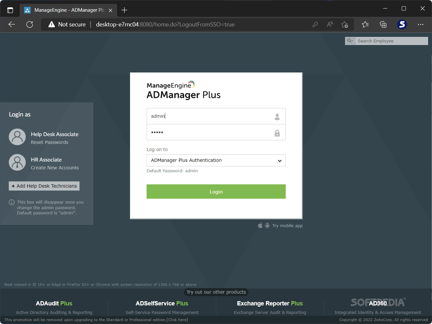The image size is (432, 324).
Task: Select the ManageEngine ADManager browser tab
Action: 69,10
